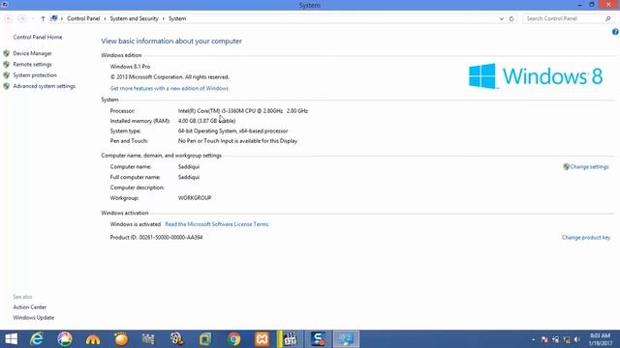Open the Snagit S icon in taskbar
The height and width of the screenshot is (348, 620).
[x=318, y=339]
